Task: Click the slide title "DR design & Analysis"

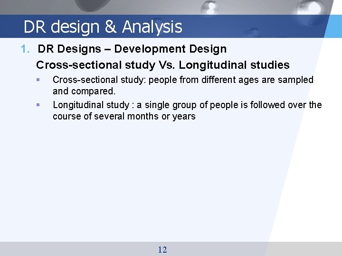Action: (x=103, y=27)
